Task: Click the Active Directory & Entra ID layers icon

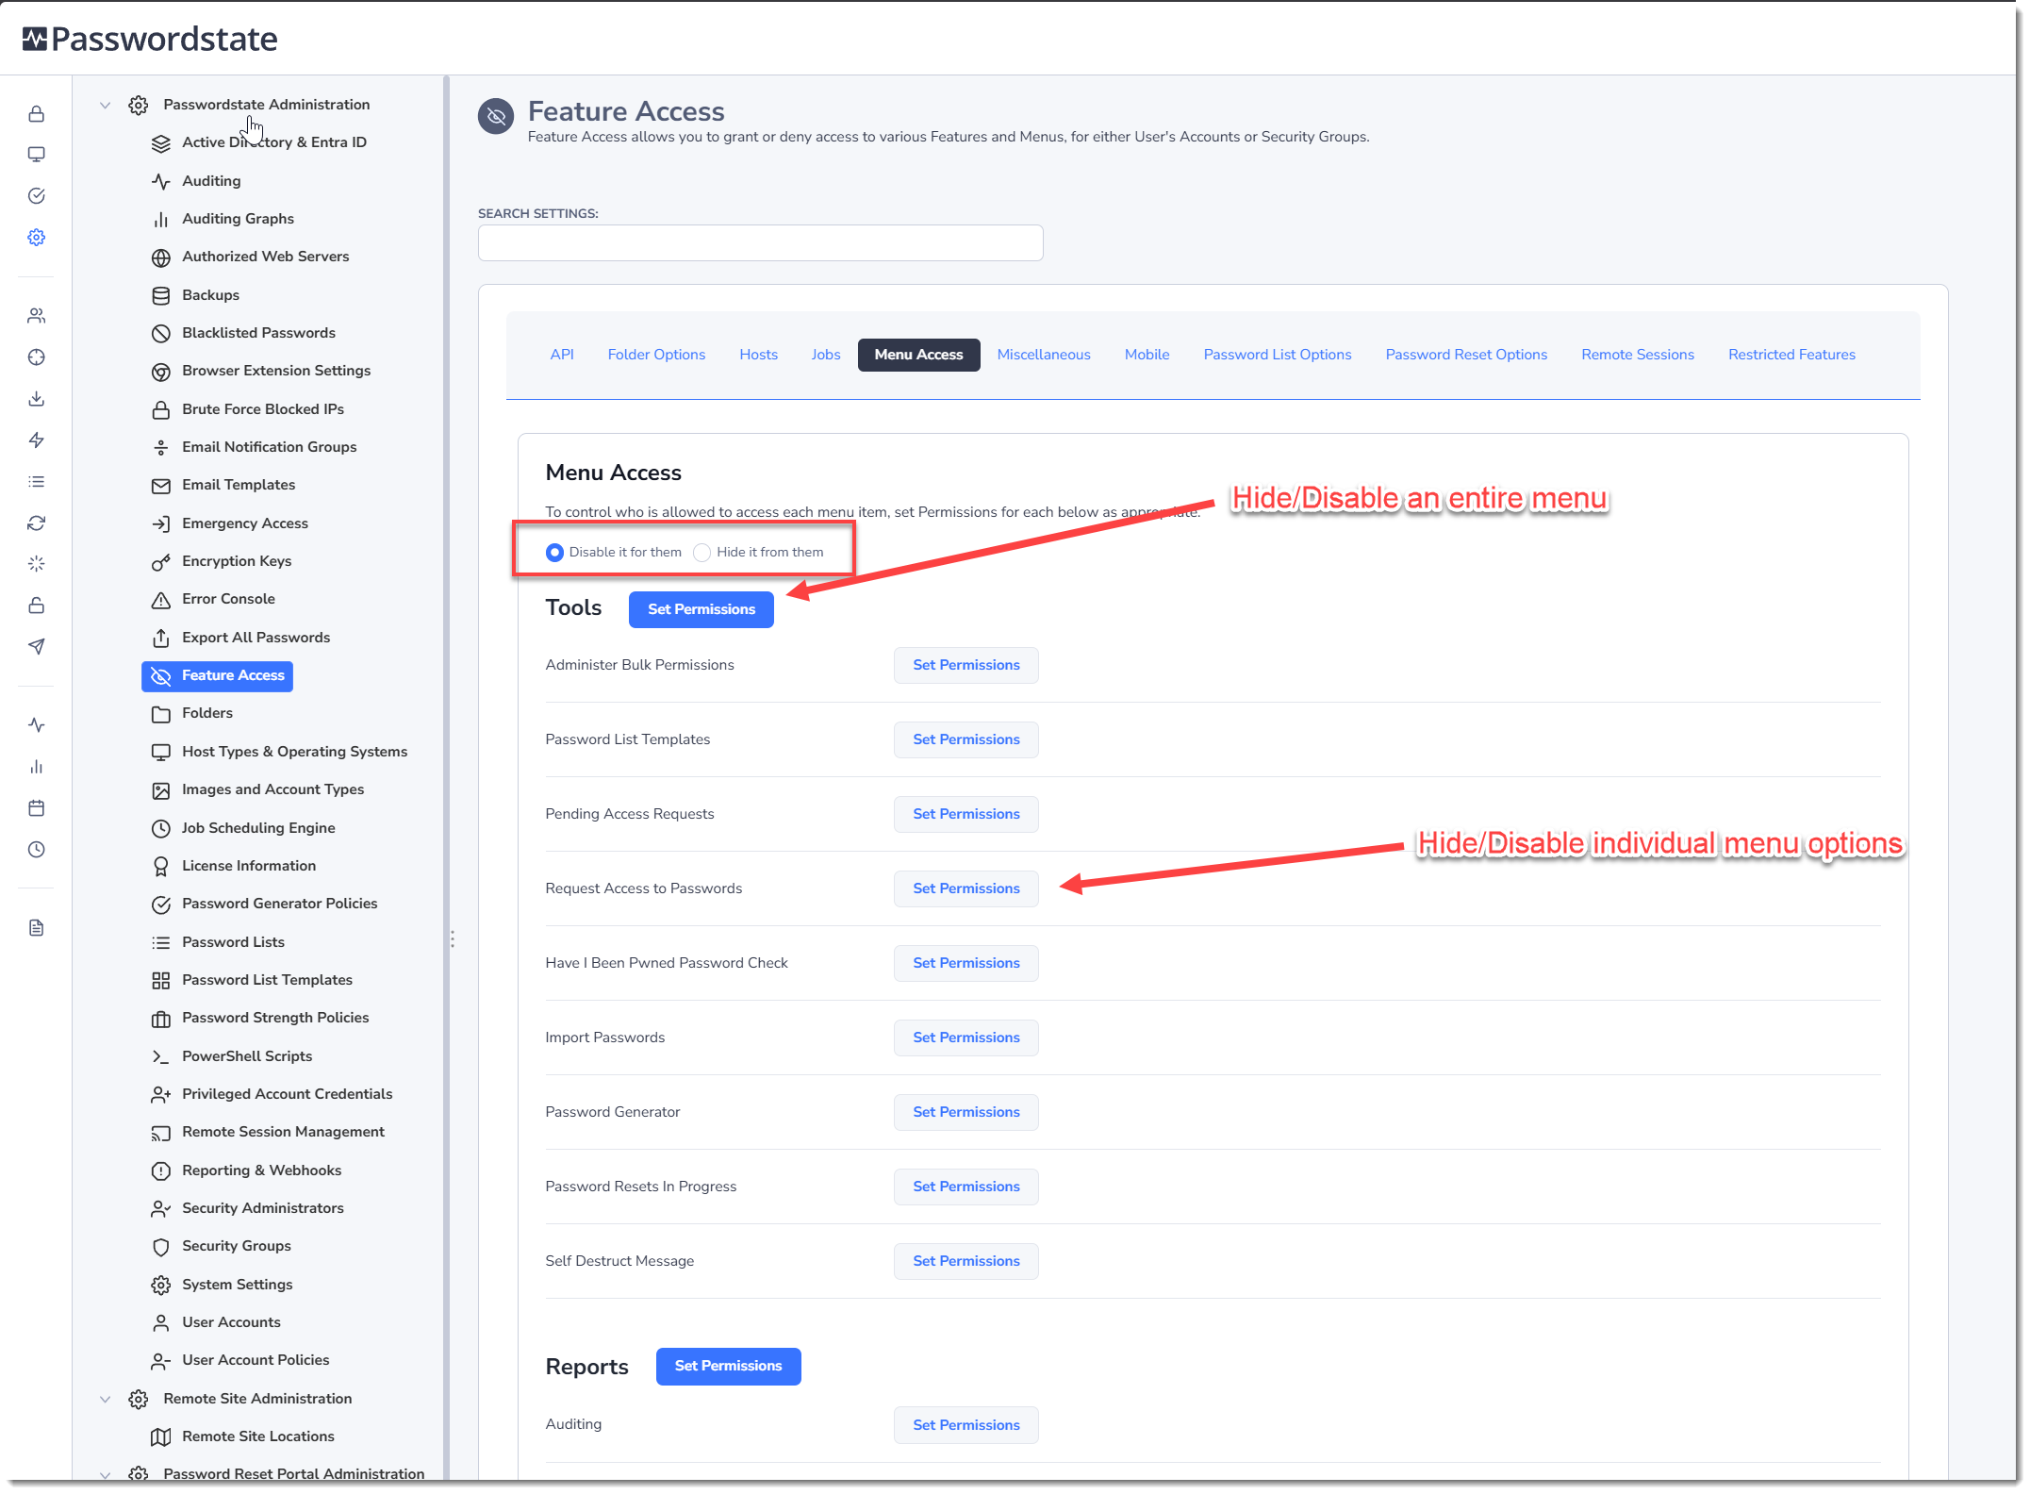Action: [161, 143]
